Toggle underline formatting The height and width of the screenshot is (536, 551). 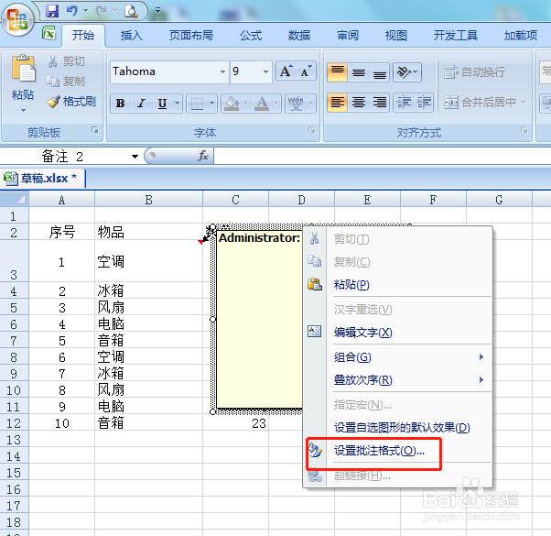tap(162, 103)
